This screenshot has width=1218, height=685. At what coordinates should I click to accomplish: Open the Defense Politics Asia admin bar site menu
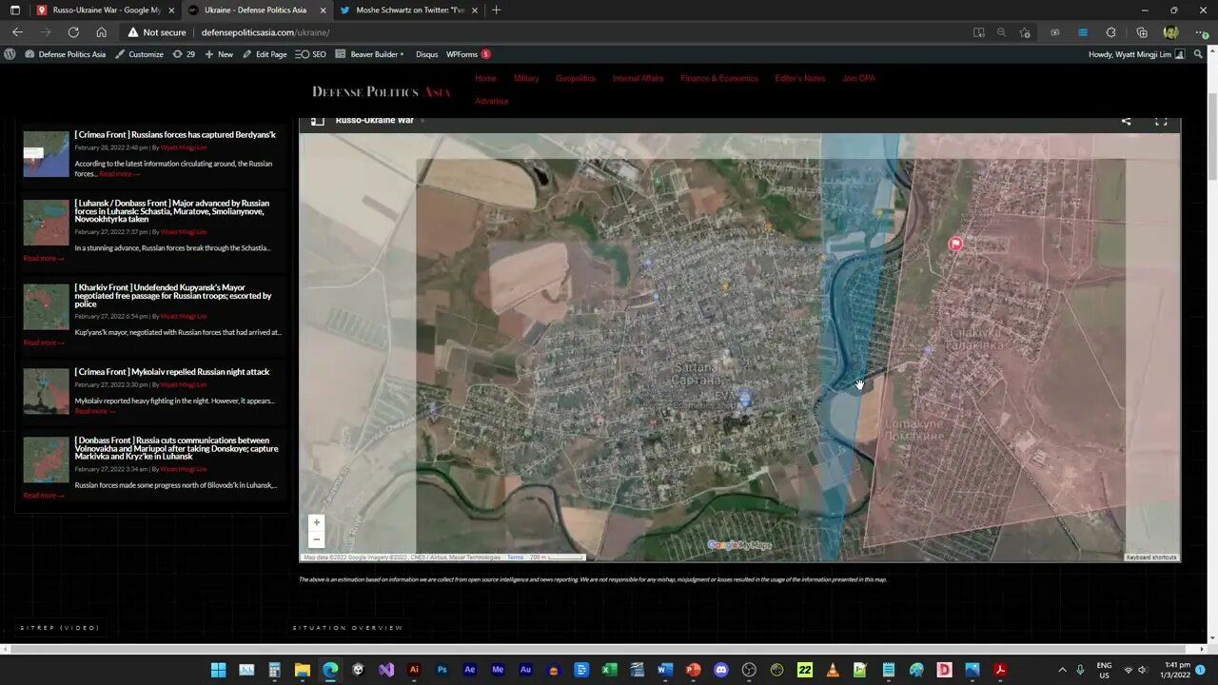tap(66, 54)
